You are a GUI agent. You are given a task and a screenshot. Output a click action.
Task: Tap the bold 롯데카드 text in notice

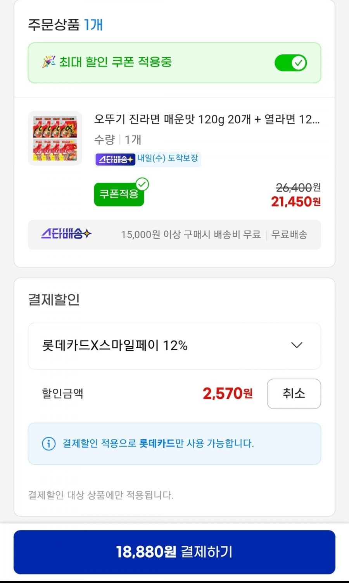157,443
